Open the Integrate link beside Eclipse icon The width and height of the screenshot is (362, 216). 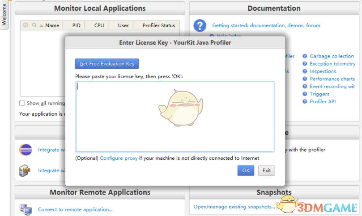52,150
